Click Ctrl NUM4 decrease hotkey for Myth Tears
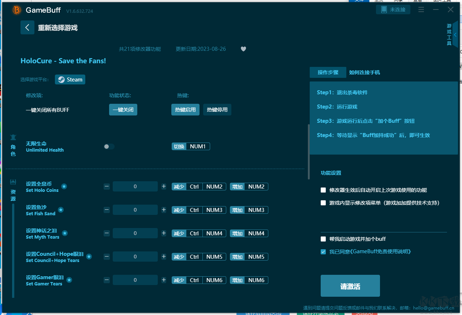The width and height of the screenshot is (462, 315). click(x=199, y=234)
